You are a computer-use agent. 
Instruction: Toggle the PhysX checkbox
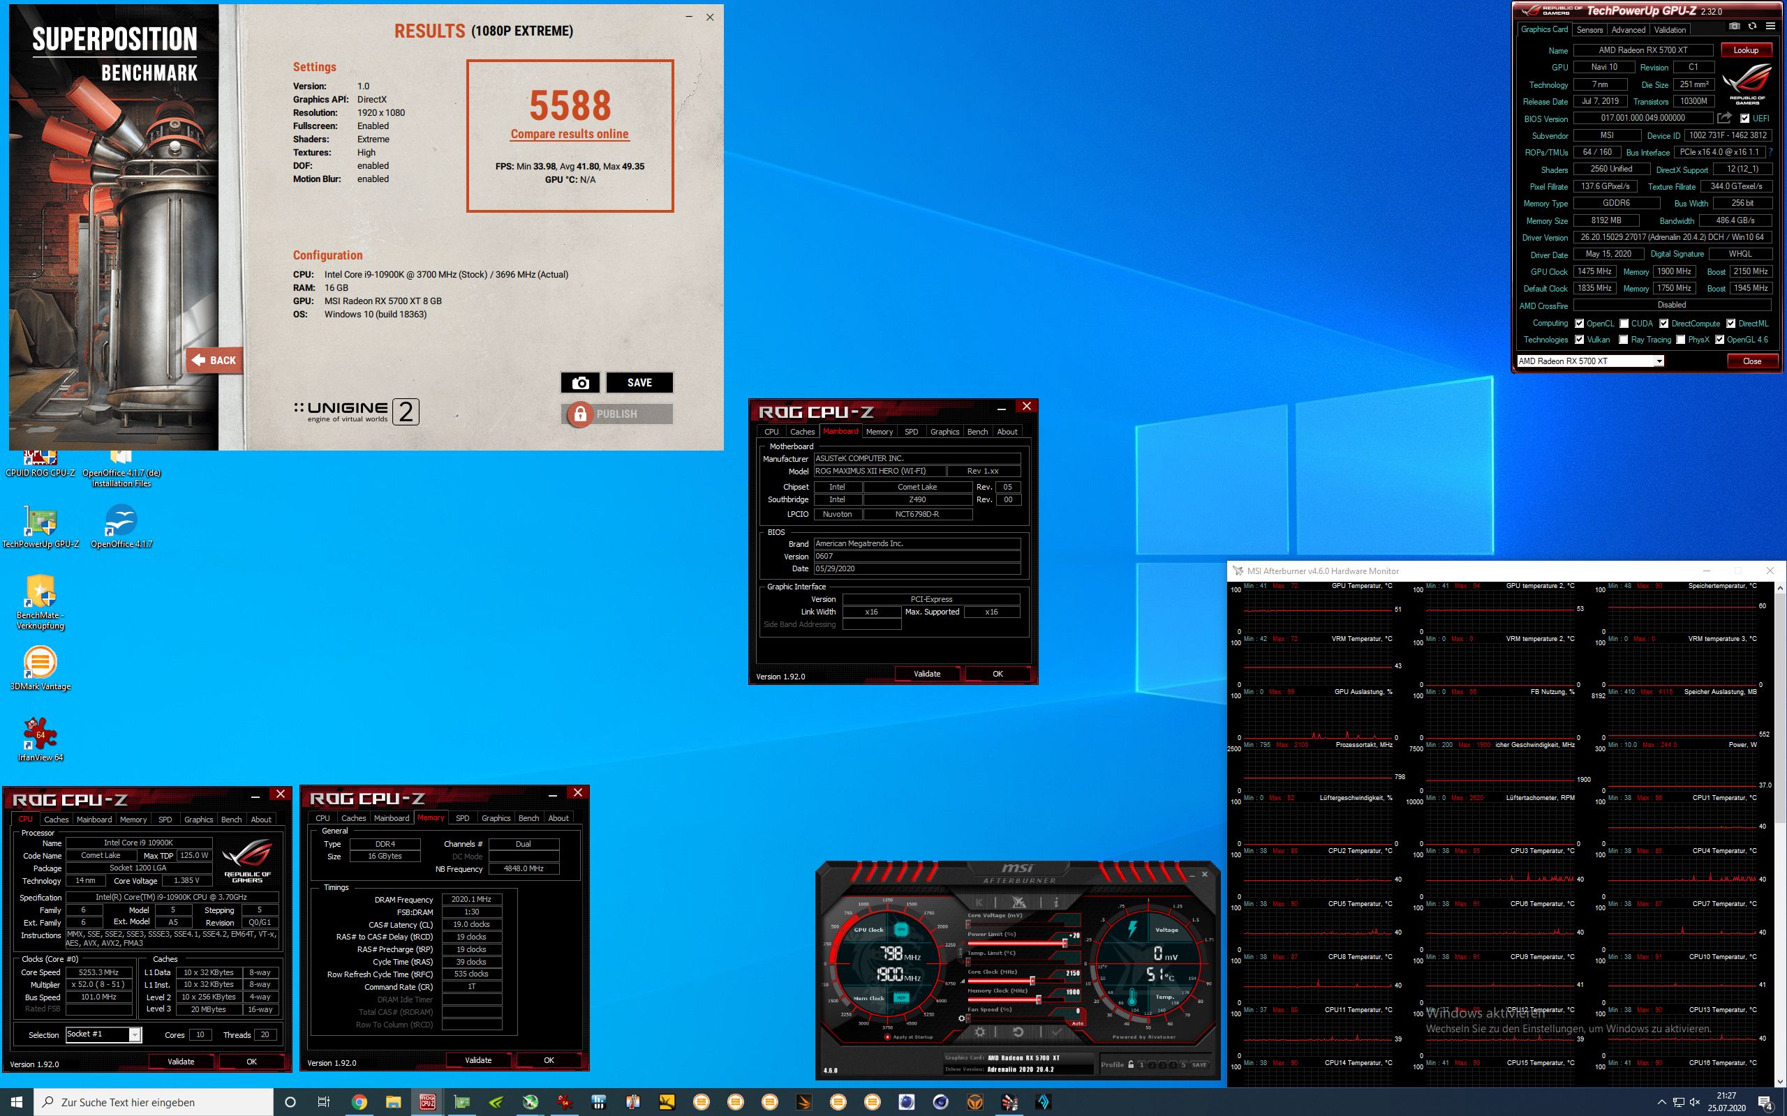pos(1681,340)
